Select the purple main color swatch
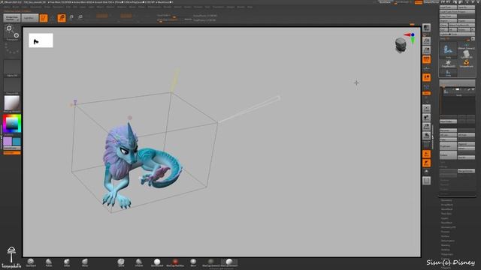Image resolution: width=481 pixels, height=270 pixels. (8, 142)
